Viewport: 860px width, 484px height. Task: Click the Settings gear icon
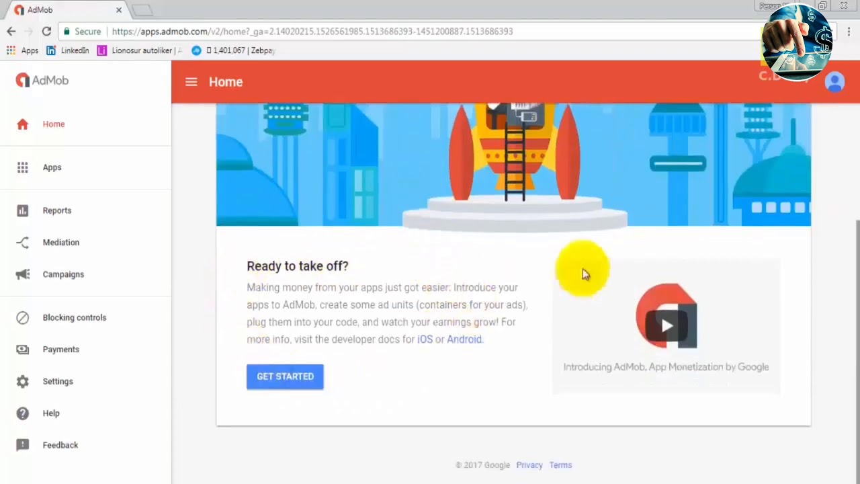pos(23,382)
